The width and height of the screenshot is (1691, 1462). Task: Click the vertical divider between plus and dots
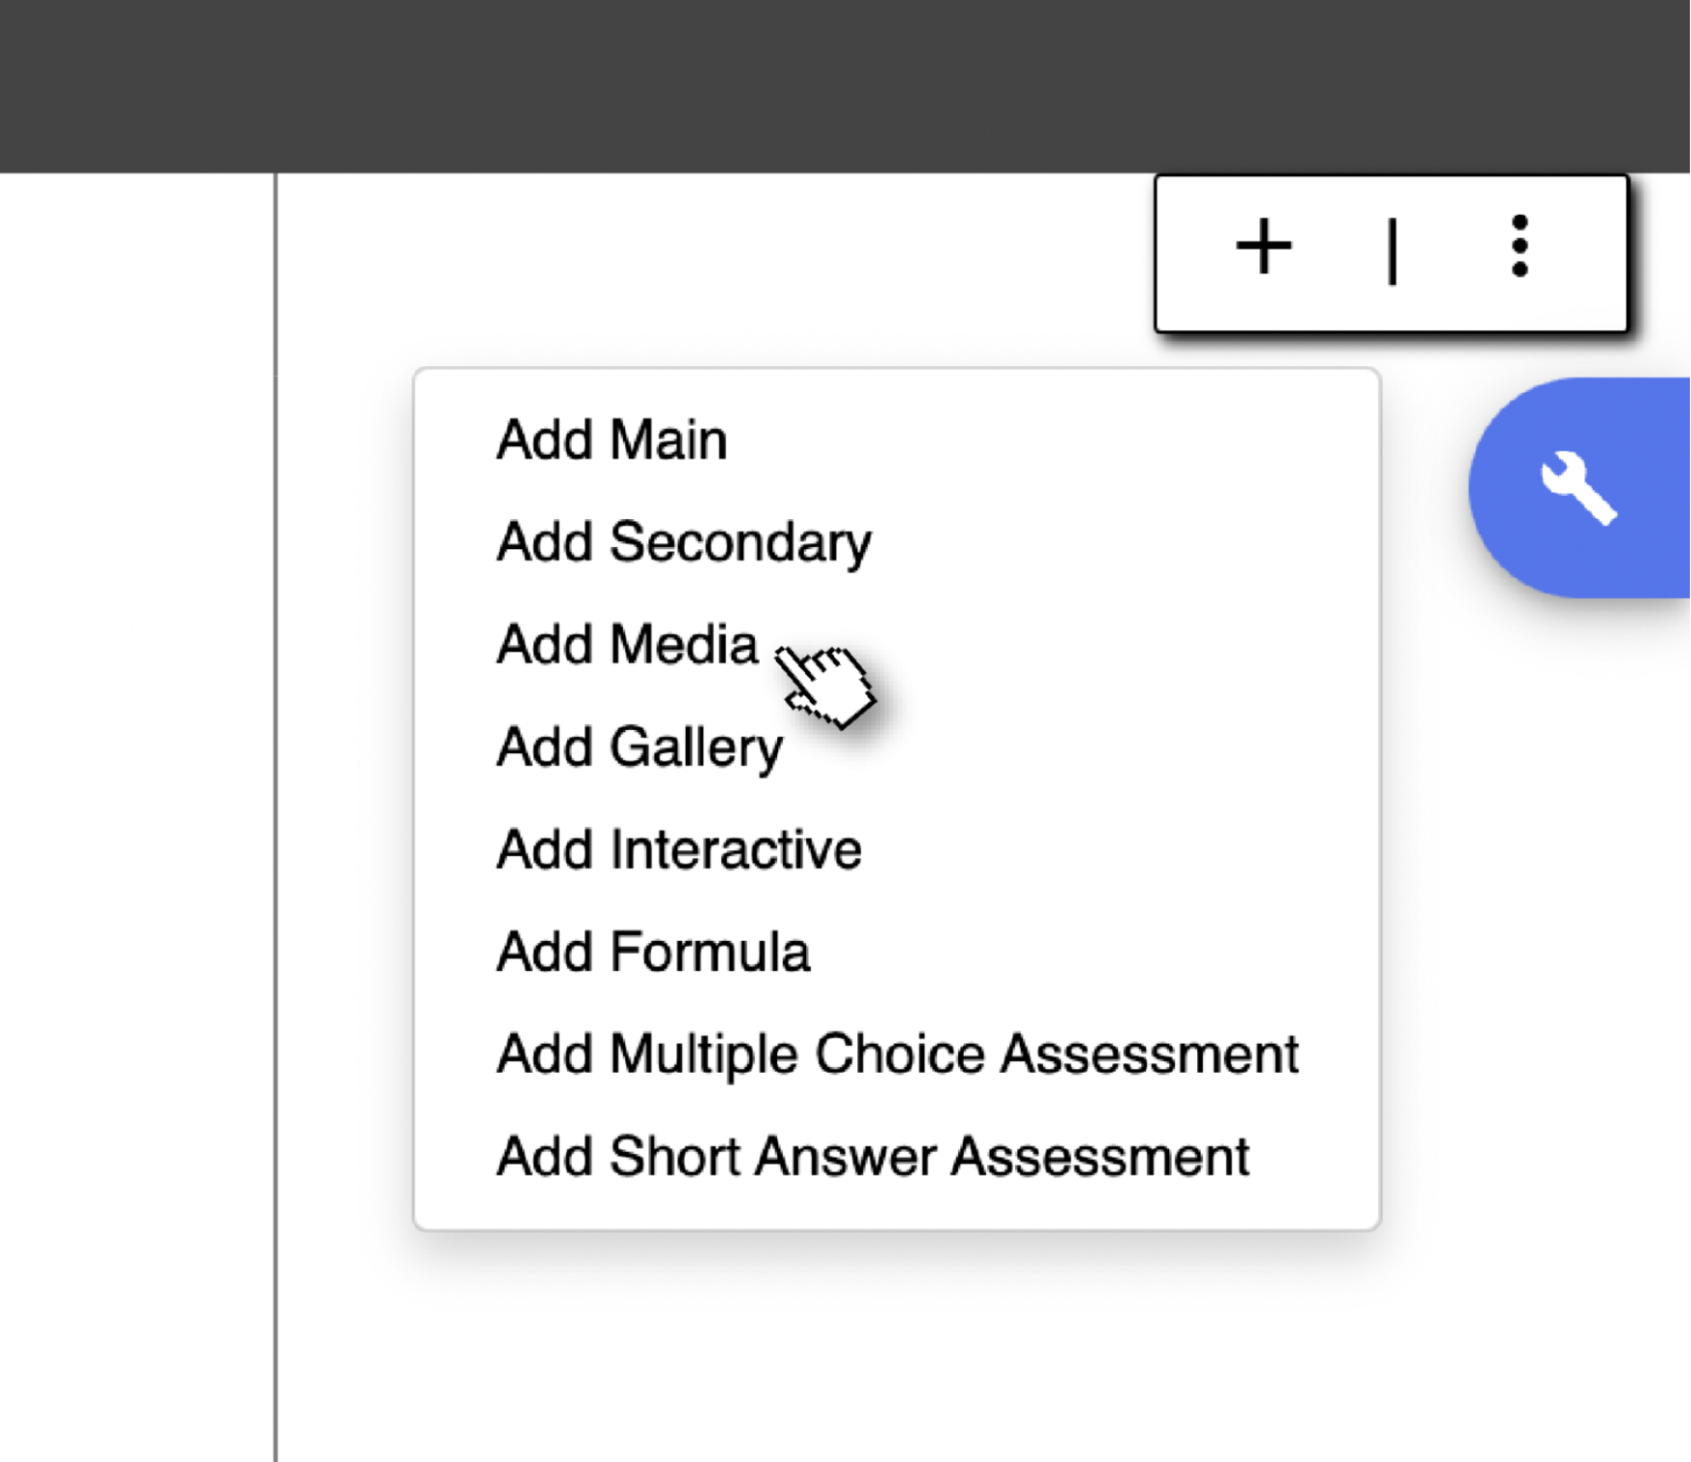pos(1392,251)
